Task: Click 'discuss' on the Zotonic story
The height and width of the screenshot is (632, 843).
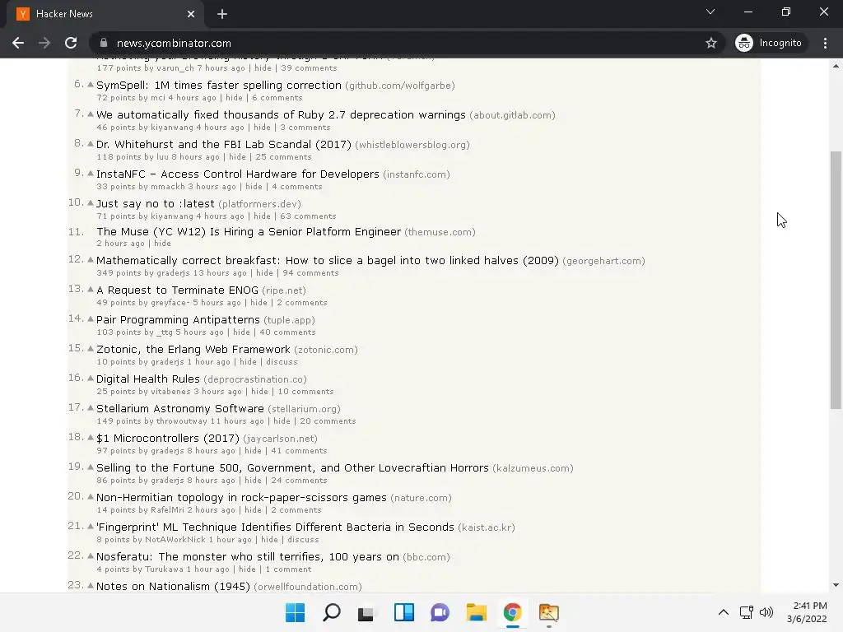Action: click(282, 362)
